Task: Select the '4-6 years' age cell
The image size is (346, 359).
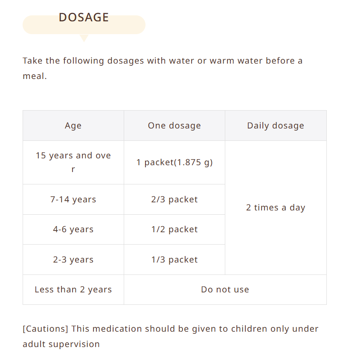Action: pyautogui.click(x=73, y=229)
